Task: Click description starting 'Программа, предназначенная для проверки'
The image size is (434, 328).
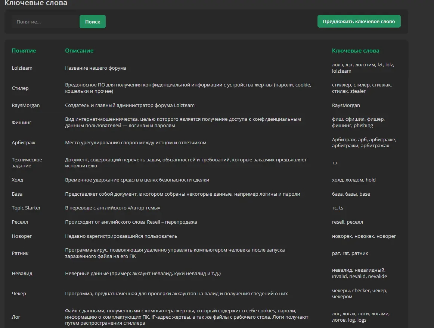Action: (176, 293)
